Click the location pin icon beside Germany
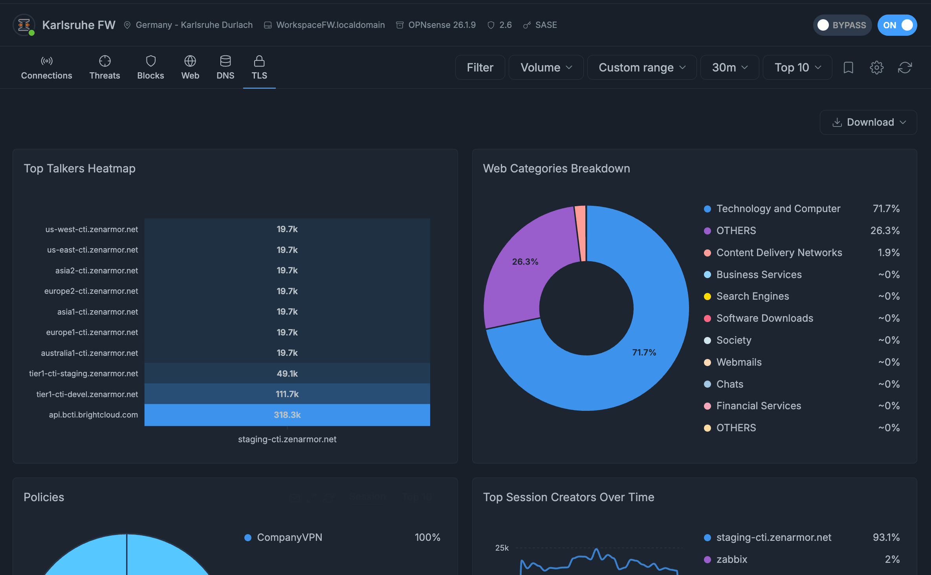This screenshot has height=575, width=931. click(127, 25)
